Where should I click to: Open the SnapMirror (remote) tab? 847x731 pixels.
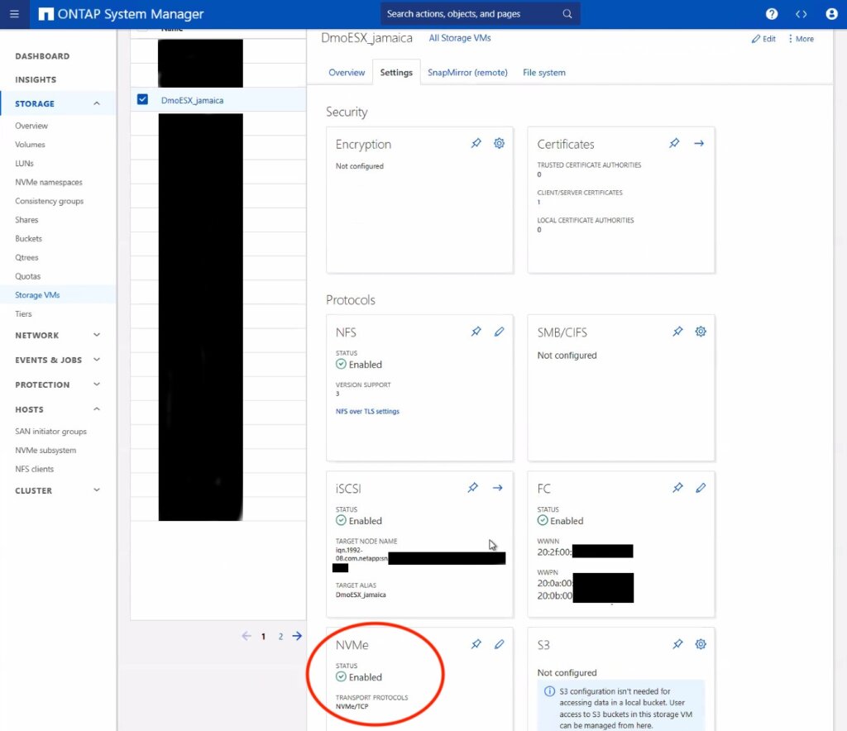467,72
